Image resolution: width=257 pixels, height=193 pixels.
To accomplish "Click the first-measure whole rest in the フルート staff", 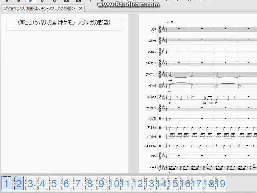I will pyautogui.click(x=179, y=40).
